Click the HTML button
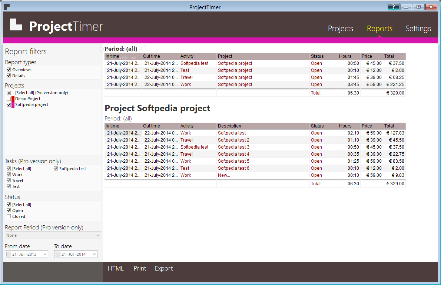441x285 pixels. click(116, 268)
